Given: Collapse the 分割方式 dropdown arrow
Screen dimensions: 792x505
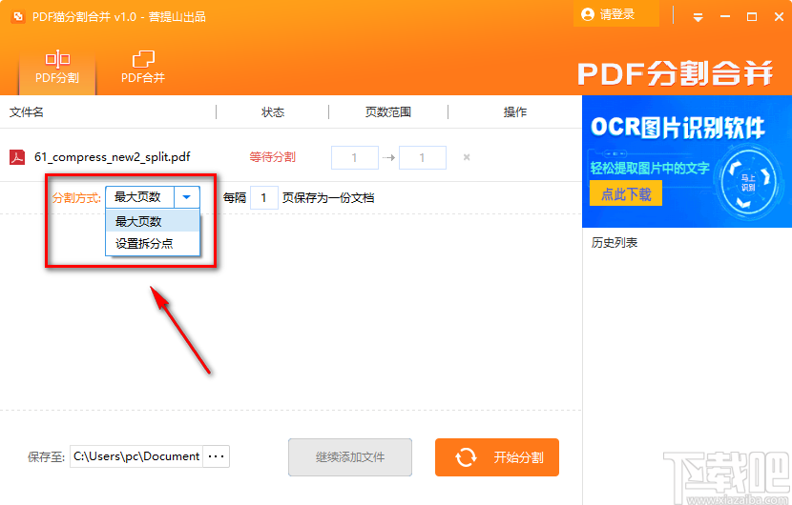Looking at the screenshot, I should click(x=187, y=197).
